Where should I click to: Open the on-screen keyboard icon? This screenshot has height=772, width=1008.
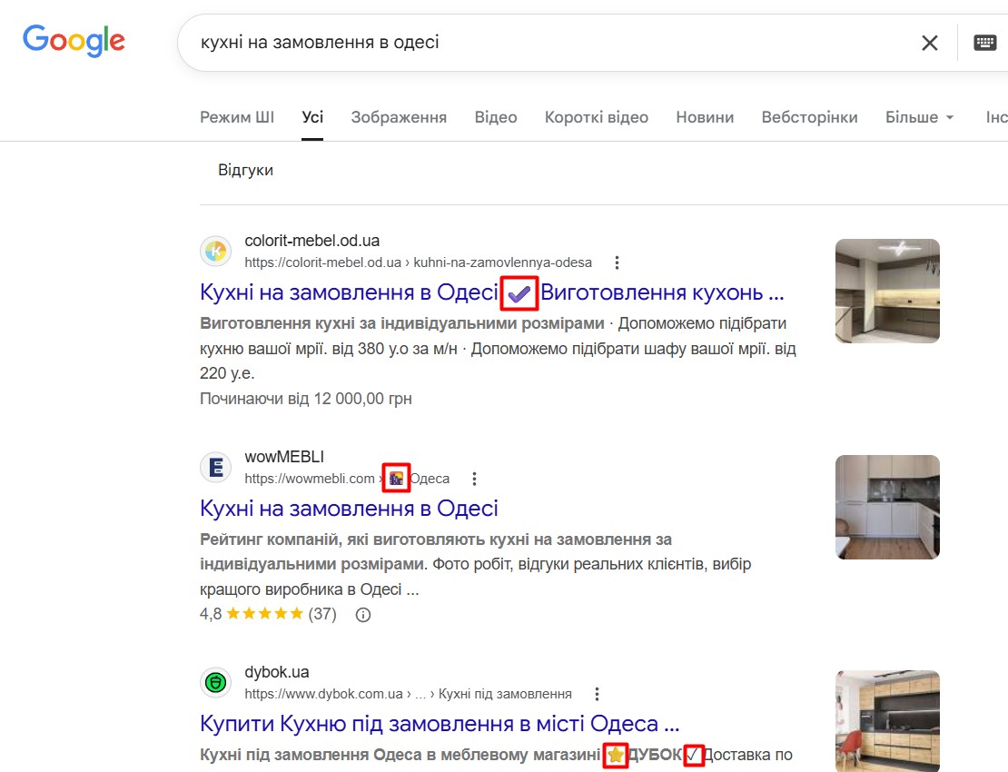(985, 43)
